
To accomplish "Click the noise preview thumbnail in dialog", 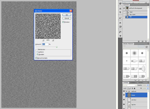I will pos(48,26).
